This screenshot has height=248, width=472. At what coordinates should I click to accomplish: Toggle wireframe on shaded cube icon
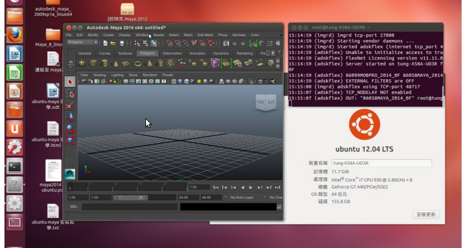(x=186, y=81)
